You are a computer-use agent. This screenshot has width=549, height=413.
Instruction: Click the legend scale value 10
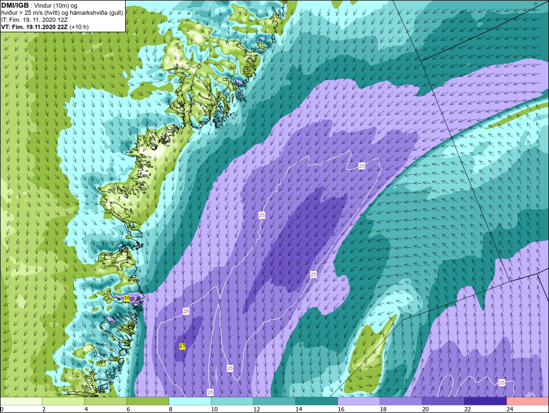coord(214,409)
